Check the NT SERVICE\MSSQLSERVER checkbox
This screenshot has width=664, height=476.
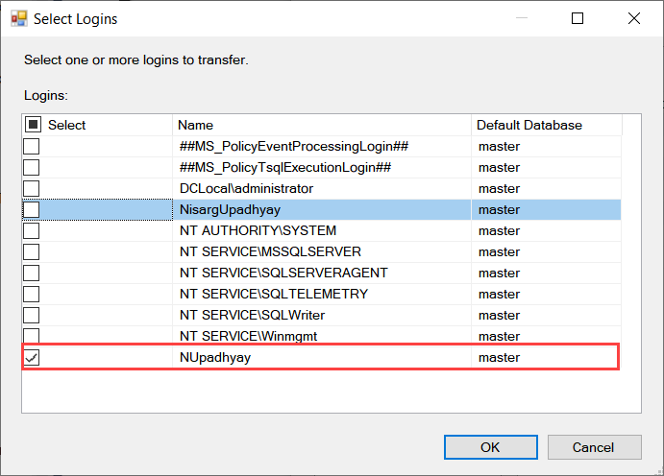32,251
